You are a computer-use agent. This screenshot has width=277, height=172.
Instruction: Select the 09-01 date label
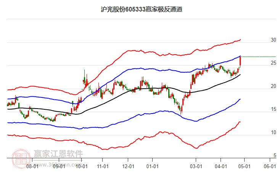59,167
